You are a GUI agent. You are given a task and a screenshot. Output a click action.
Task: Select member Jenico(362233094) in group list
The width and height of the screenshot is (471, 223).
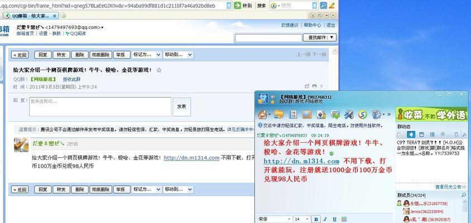pyautogui.click(x=426, y=212)
